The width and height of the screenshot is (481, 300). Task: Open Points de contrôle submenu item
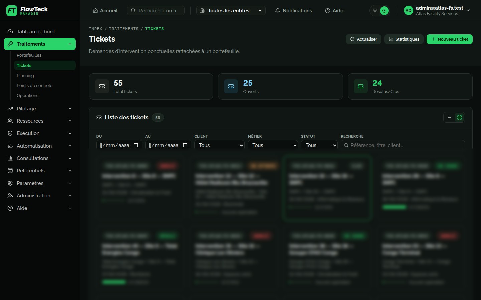tap(35, 86)
